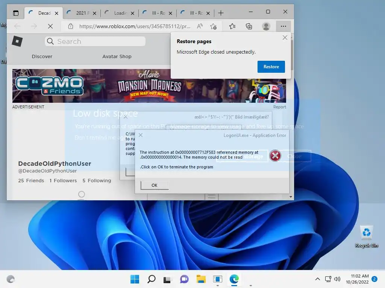Open Discover in Roblox navigation
Screen dimensions: 385x288
tap(42, 57)
